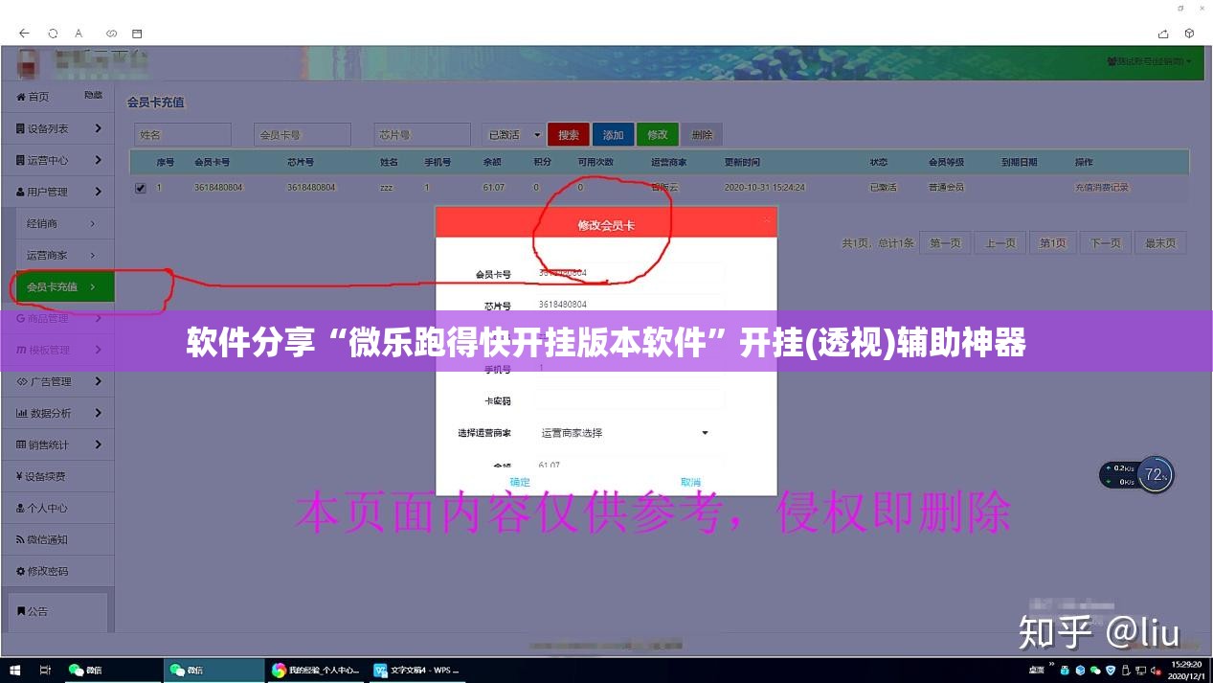Viewport: 1213px width, 683px height.
Task: Click the network speed 72% floating widget
Action: (1136, 474)
